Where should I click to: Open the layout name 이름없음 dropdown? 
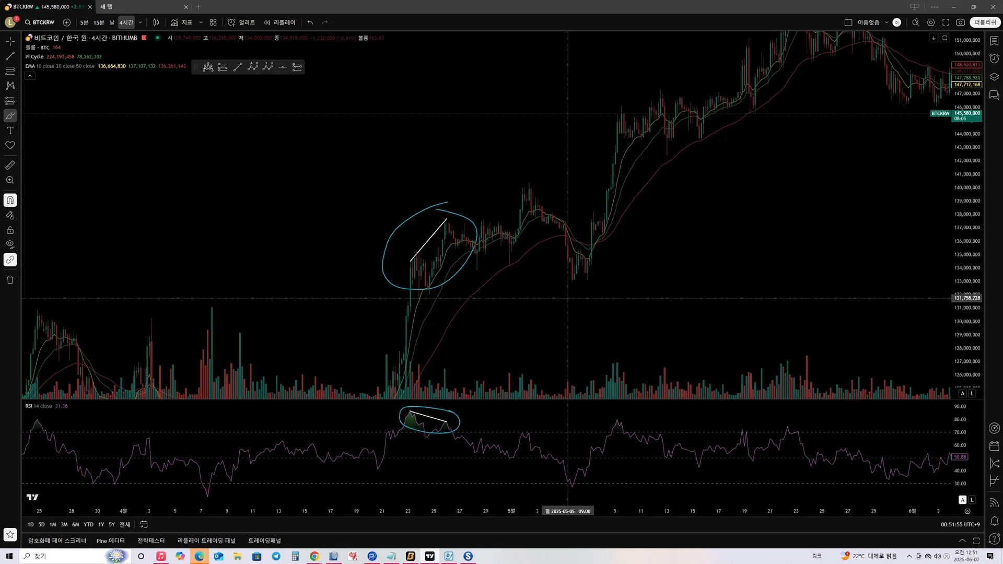tap(887, 22)
